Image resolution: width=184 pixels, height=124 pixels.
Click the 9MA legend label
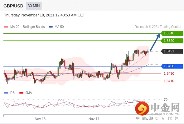pos(29,93)
